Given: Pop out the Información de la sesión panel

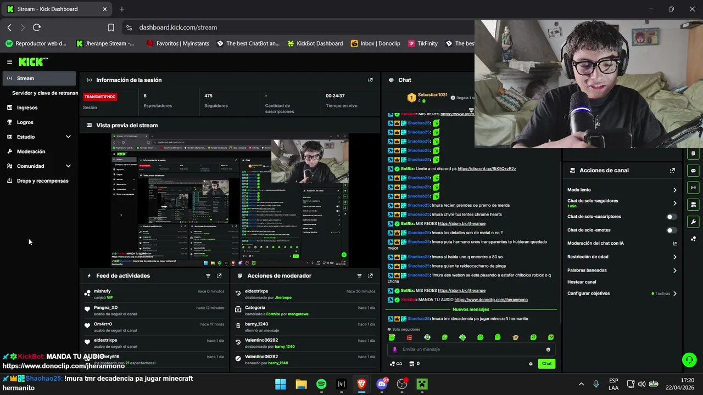Looking at the screenshot, I should click(x=370, y=80).
